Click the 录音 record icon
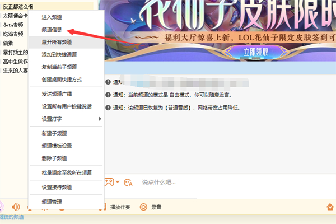The width and height of the screenshot is (336, 224). tap(143, 207)
